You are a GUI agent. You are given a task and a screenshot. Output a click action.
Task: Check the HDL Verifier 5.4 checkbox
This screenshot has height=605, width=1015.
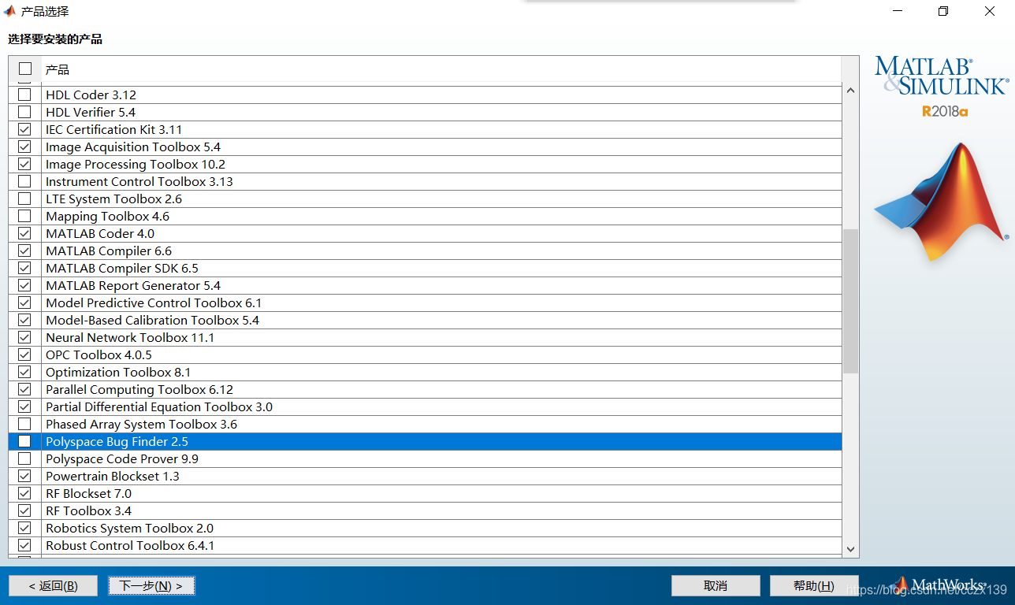(24, 112)
